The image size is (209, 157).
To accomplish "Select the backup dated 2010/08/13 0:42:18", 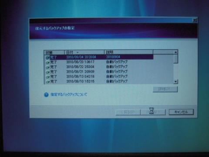I will coord(99,76).
